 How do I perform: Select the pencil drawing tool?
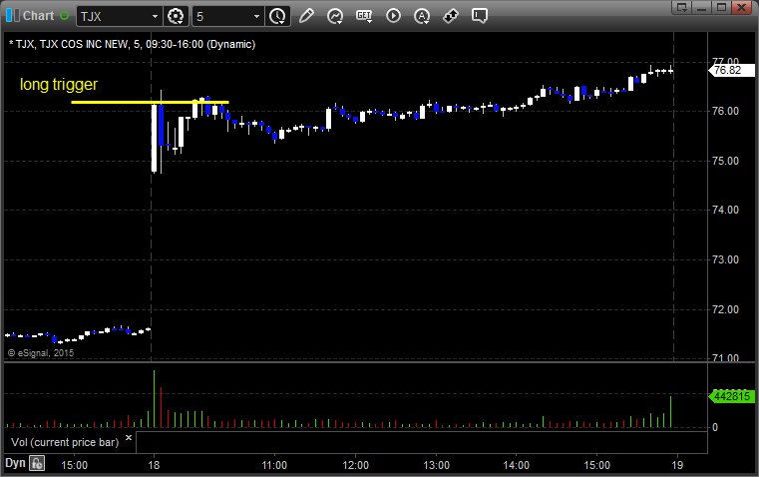pos(306,16)
